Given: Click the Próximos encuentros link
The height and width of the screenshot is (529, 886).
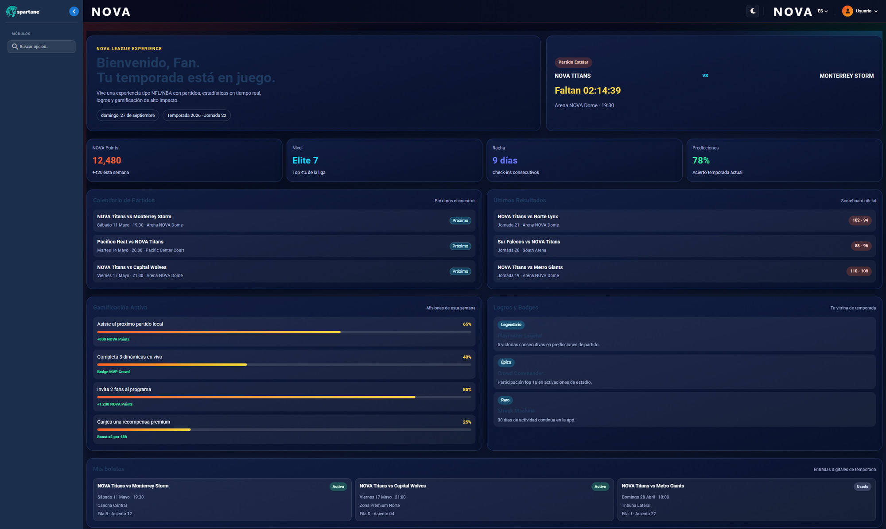Looking at the screenshot, I should [x=455, y=201].
